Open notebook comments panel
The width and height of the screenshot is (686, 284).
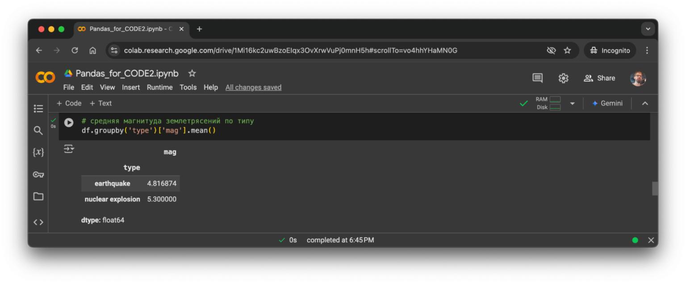pyautogui.click(x=537, y=78)
